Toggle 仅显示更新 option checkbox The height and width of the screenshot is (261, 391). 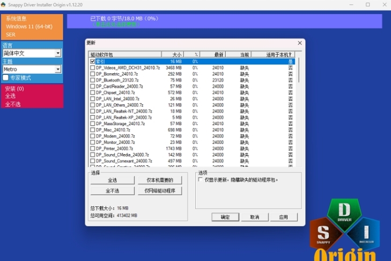pyautogui.click(x=200, y=180)
